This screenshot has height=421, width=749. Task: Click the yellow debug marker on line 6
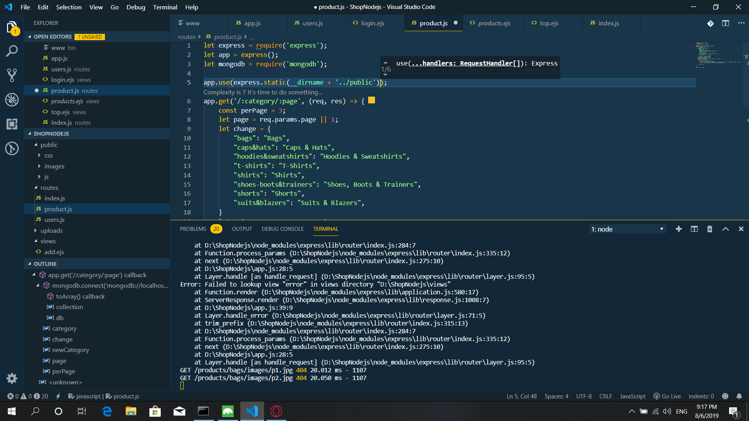tap(371, 101)
